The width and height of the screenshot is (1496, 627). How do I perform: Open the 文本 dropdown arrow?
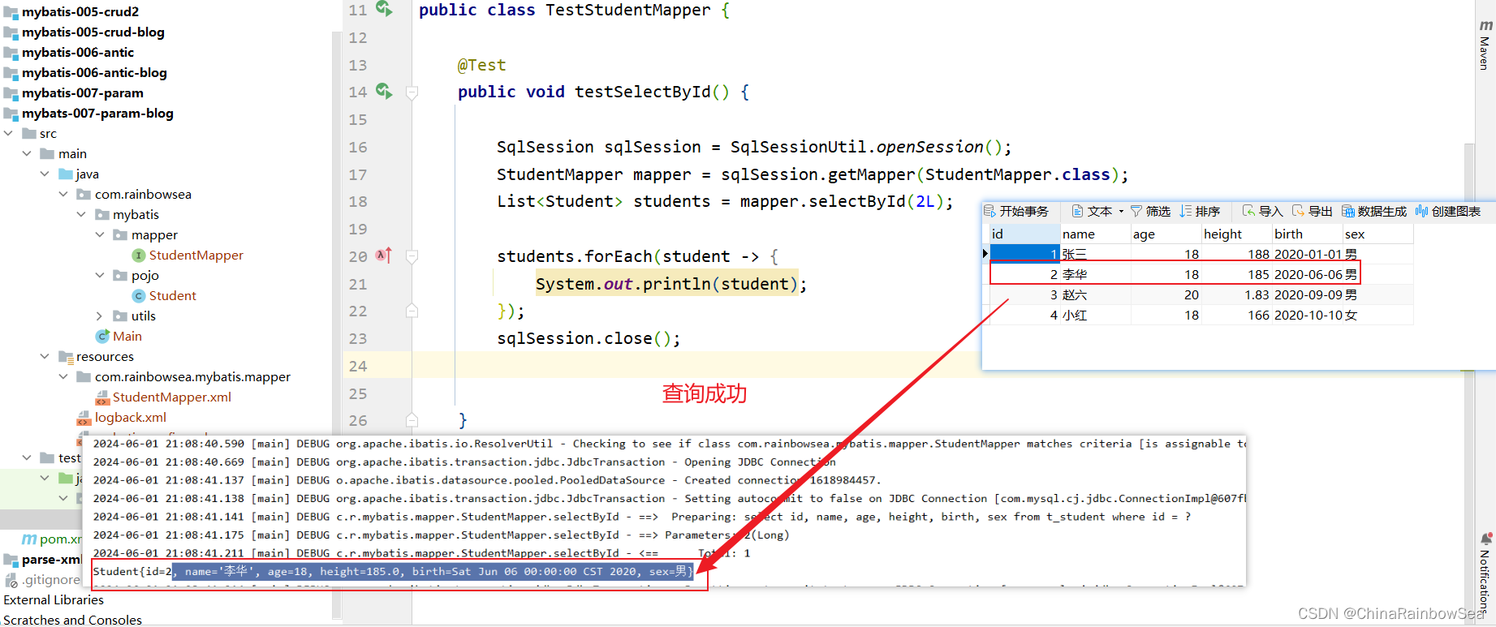pyautogui.click(x=1121, y=212)
